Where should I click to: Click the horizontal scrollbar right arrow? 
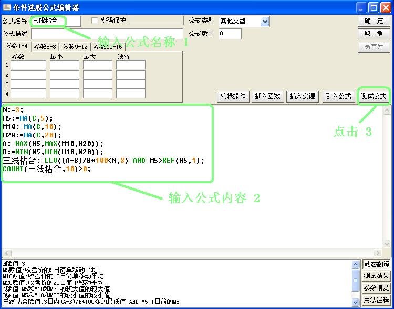click(x=378, y=253)
